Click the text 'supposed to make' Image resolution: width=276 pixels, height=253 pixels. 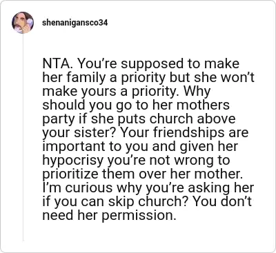tap(180, 64)
